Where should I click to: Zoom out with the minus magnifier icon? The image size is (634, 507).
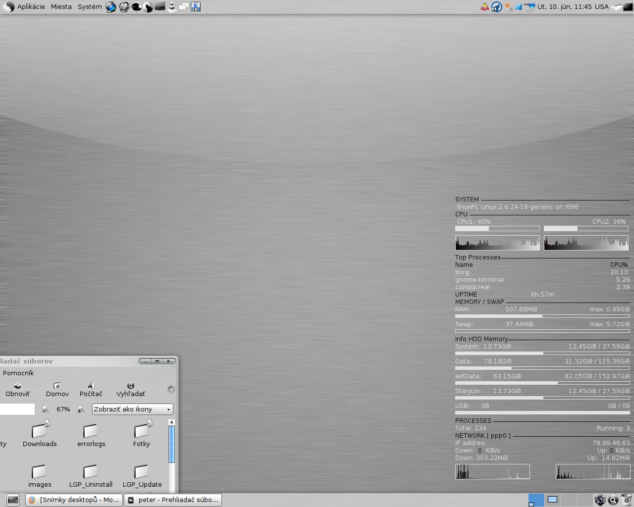click(x=45, y=409)
